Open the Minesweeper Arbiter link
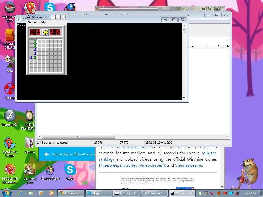Image resolution: width=263 pixels, height=197 pixels. point(118,165)
